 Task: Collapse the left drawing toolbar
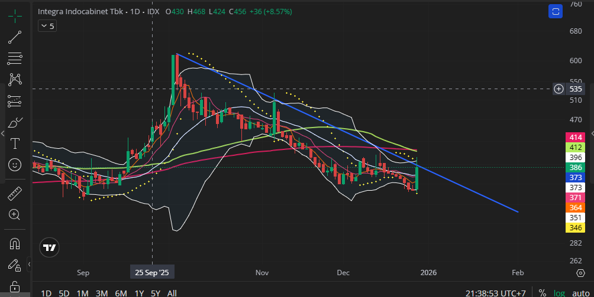tap(30, 263)
